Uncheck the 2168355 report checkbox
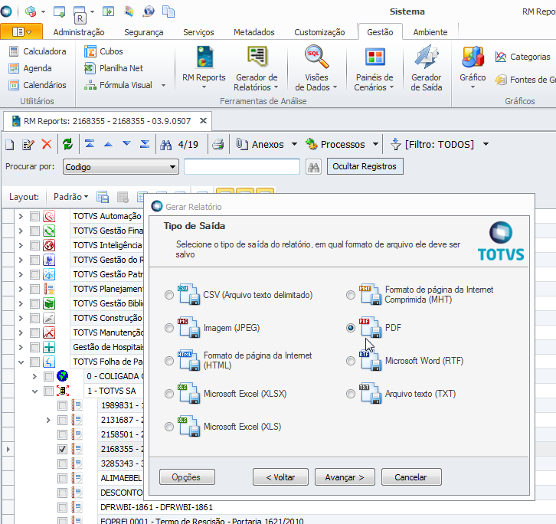 tap(62, 449)
